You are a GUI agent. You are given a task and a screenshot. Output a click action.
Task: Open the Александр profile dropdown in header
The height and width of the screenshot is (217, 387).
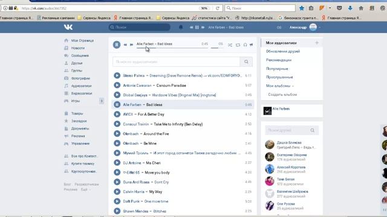coord(305,27)
